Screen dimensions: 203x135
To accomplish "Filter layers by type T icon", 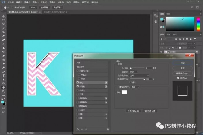I will (183, 39).
